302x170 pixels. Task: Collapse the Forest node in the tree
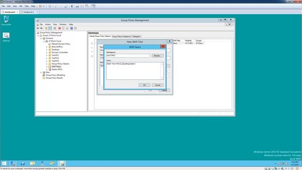[x=38, y=35]
